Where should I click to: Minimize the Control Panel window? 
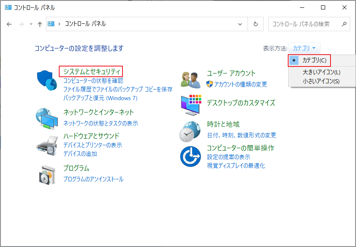tap(302, 7)
